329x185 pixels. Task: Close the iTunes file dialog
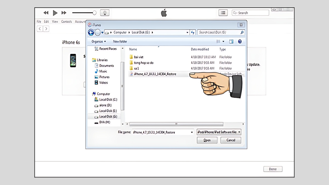(x=241, y=25)
